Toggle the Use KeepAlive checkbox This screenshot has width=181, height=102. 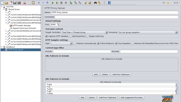[x=116, y=43]
